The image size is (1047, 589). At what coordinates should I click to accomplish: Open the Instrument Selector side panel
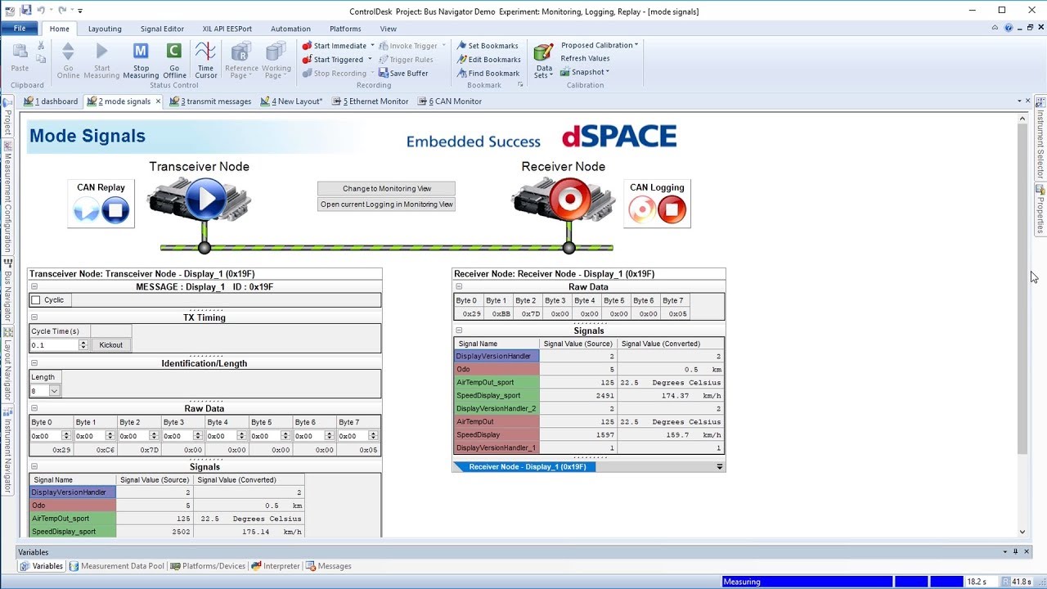pos(1040,139)
